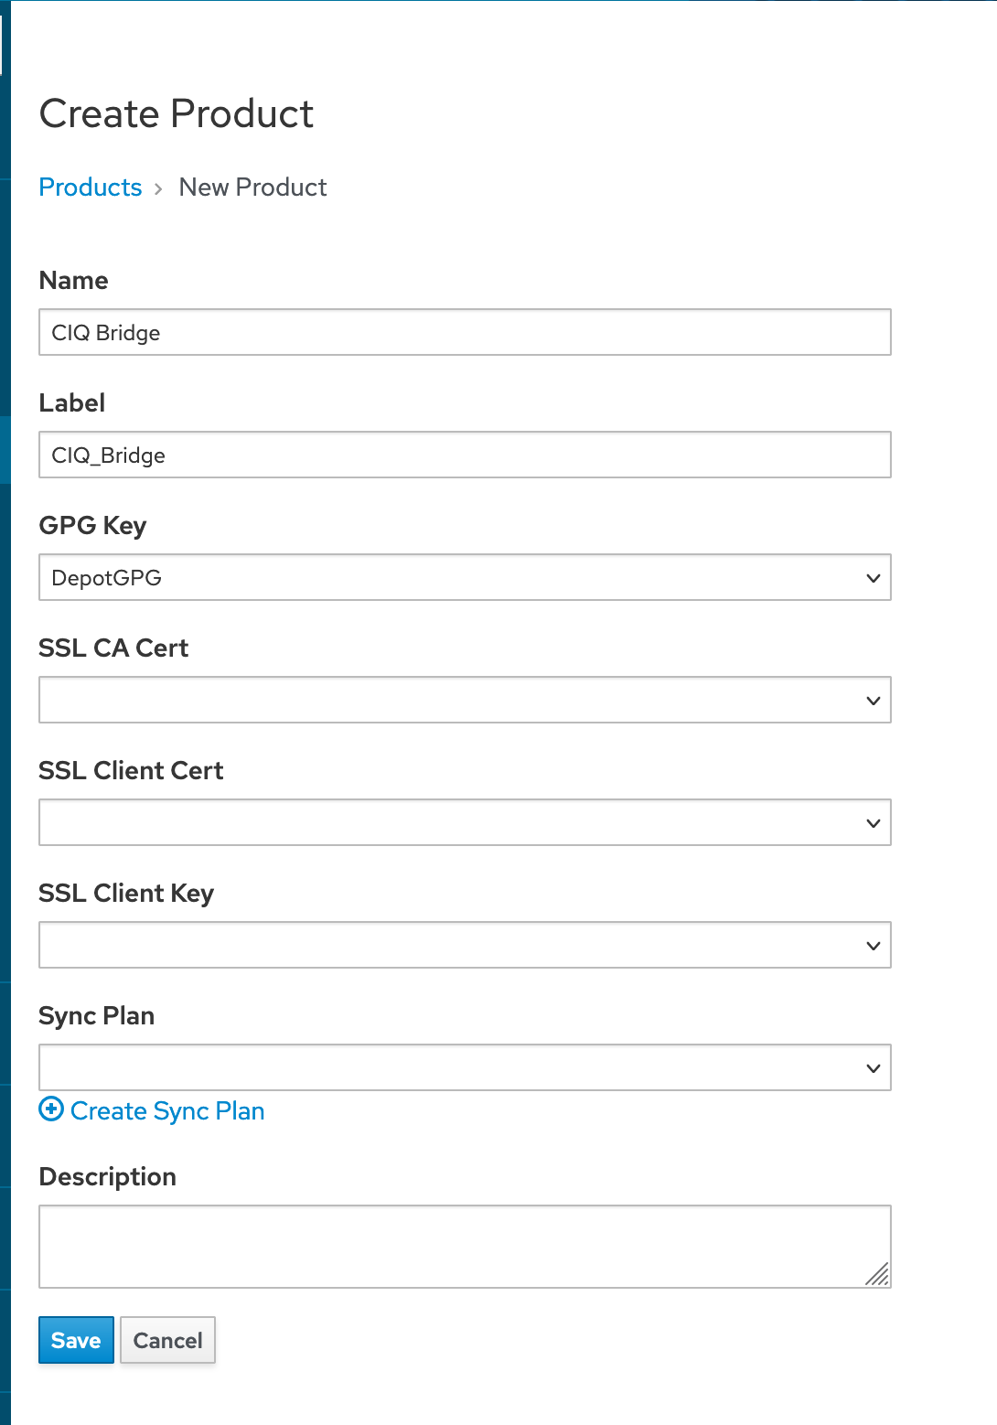
Task: Expand the SSL Client Key dropdown
Action: click(x=465, y=945)
